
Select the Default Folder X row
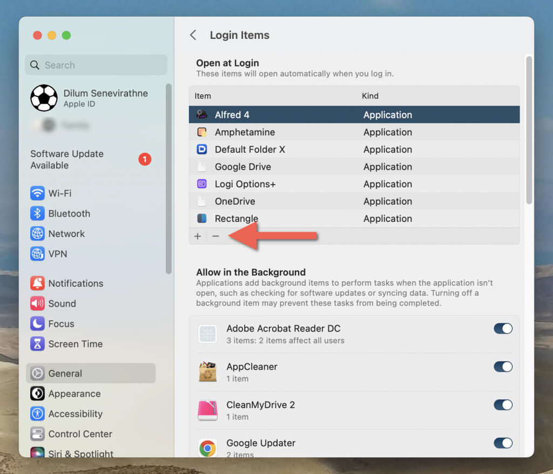(x=354, y=149)
